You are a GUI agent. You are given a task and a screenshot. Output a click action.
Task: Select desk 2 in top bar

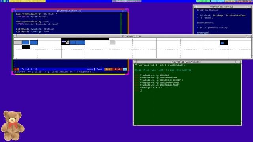pos(8,1)
